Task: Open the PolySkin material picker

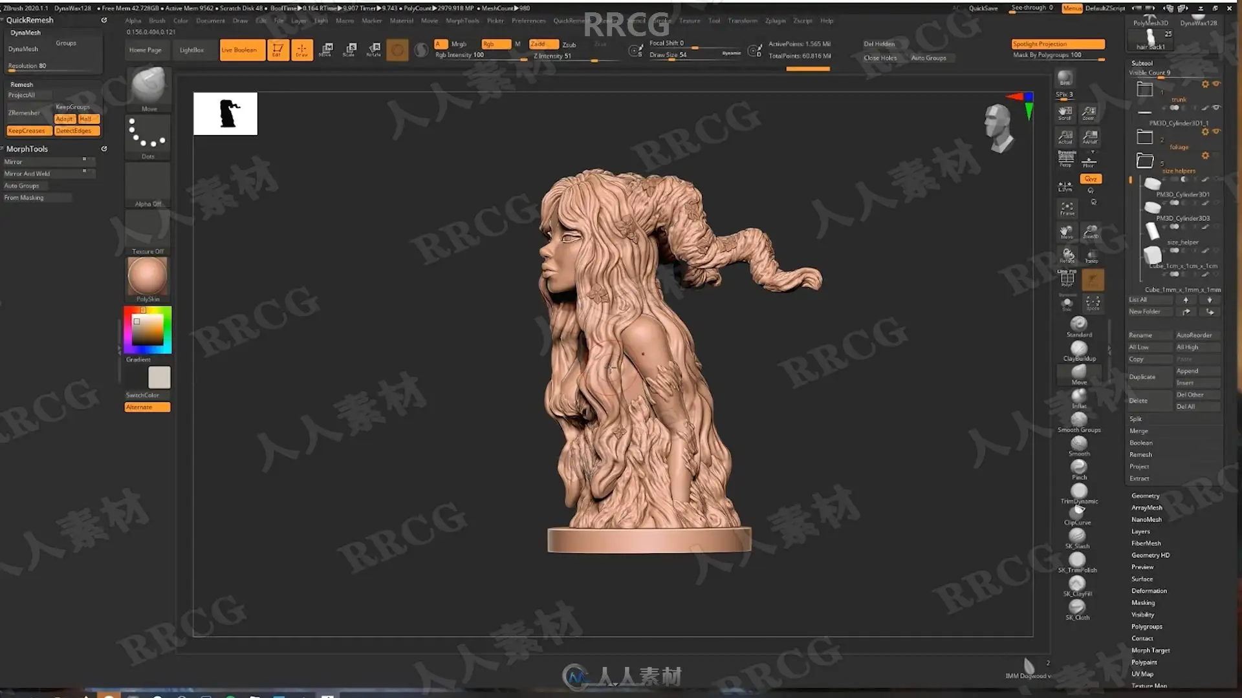Action: 147,279
